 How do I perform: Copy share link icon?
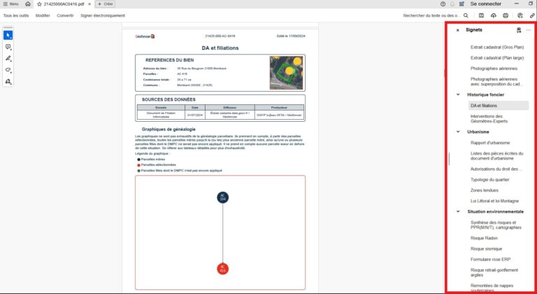click(532, 15)
